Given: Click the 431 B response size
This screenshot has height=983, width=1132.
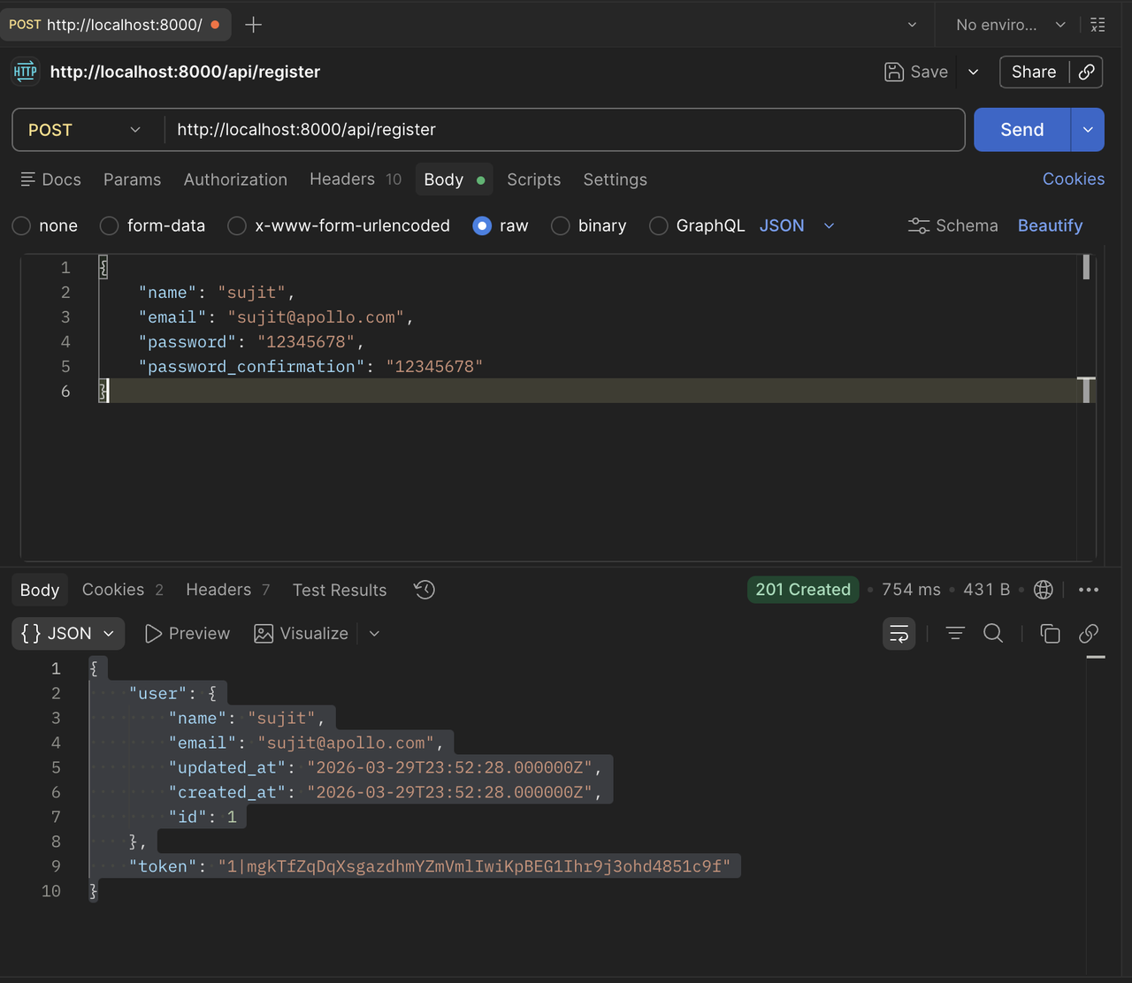Looking at the screenshot, I should 986,590.
